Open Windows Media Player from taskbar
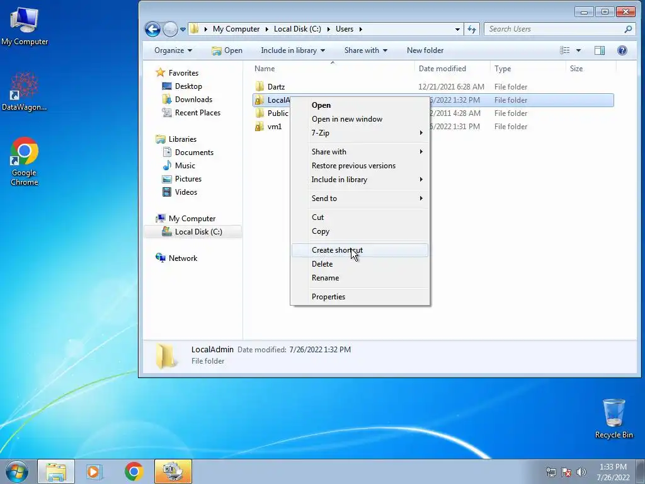 click(94, 471)
